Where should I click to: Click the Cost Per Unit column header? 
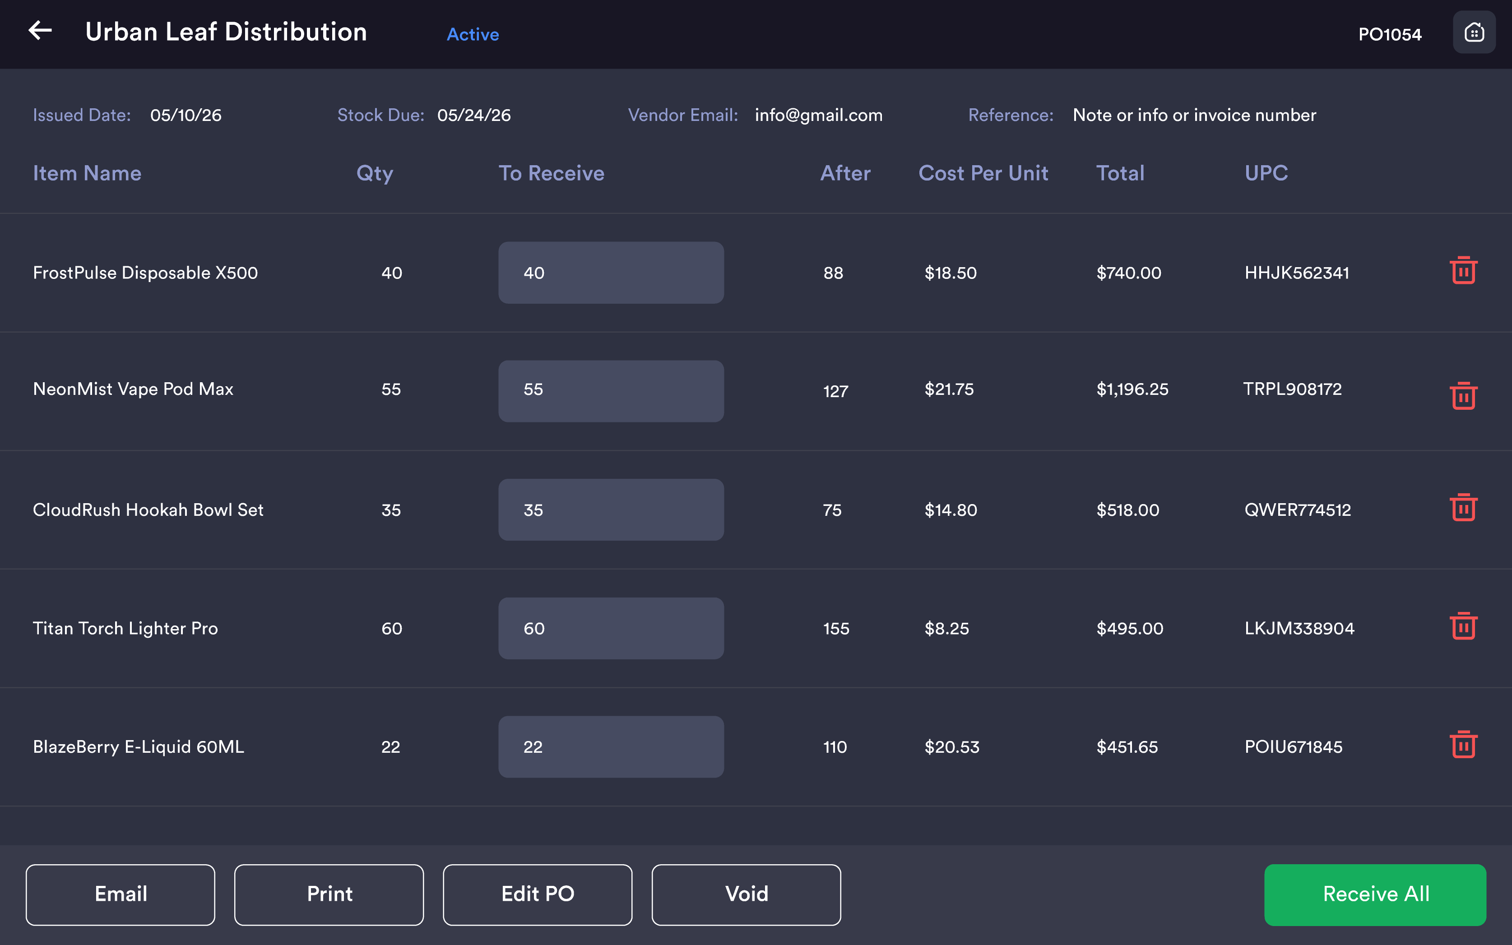coord(983,173)
